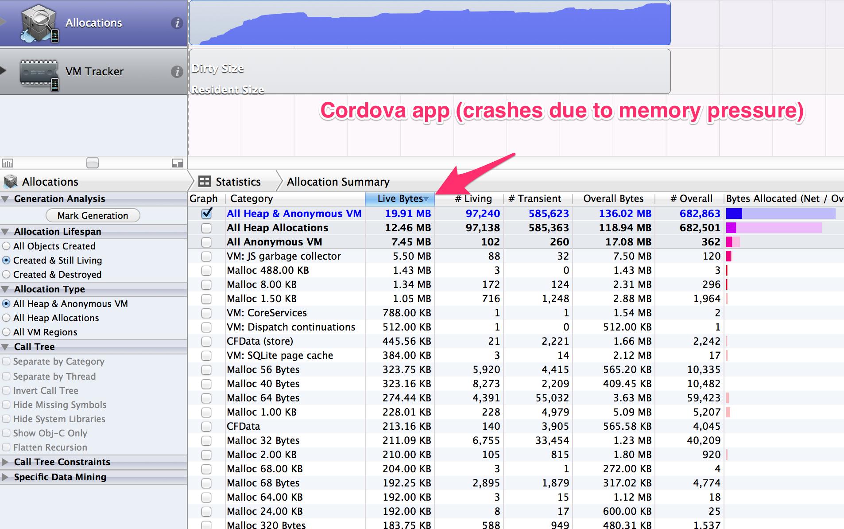
Task: Select the Malloc 2.00 KB category
Action: tap(262, 455)
